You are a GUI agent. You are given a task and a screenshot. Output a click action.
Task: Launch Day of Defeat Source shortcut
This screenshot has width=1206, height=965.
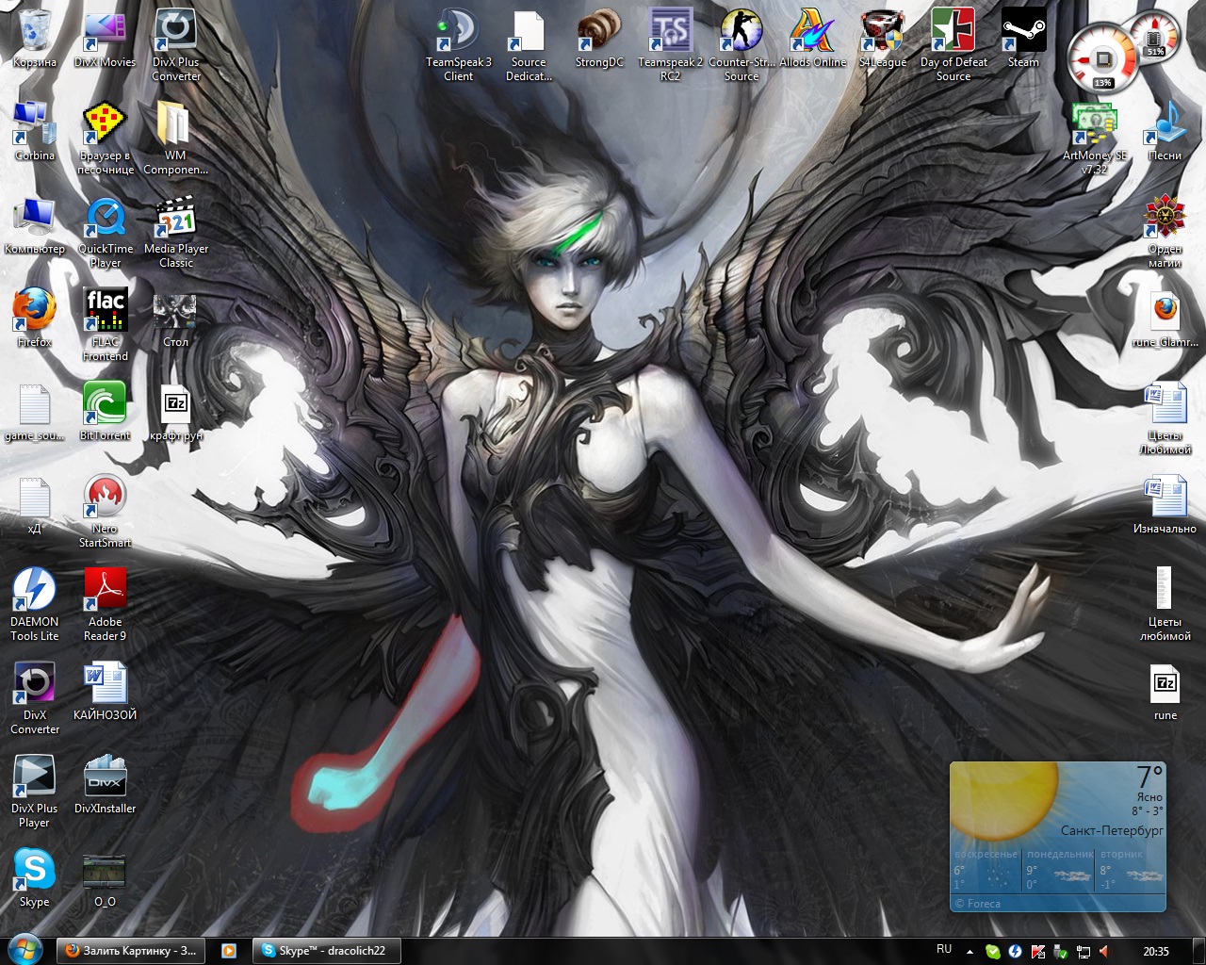pos(953,45)
